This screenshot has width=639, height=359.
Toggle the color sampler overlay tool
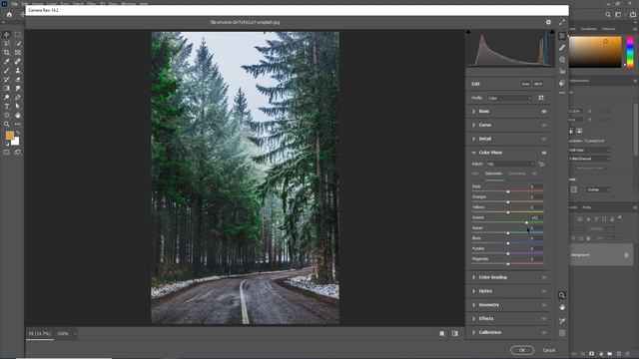[562, 321]
